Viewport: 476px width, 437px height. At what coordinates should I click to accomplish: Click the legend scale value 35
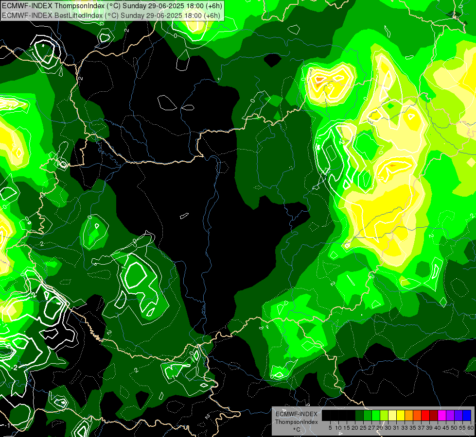413,428
